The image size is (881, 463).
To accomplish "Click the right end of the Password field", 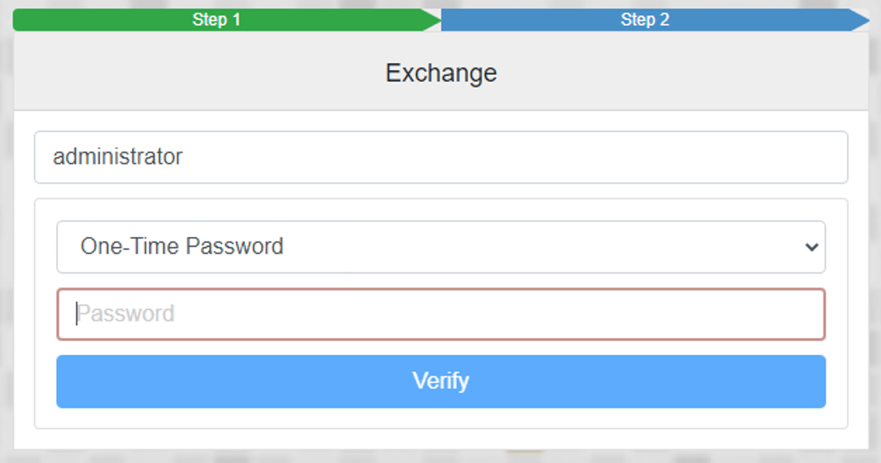I will pos(801,314).
